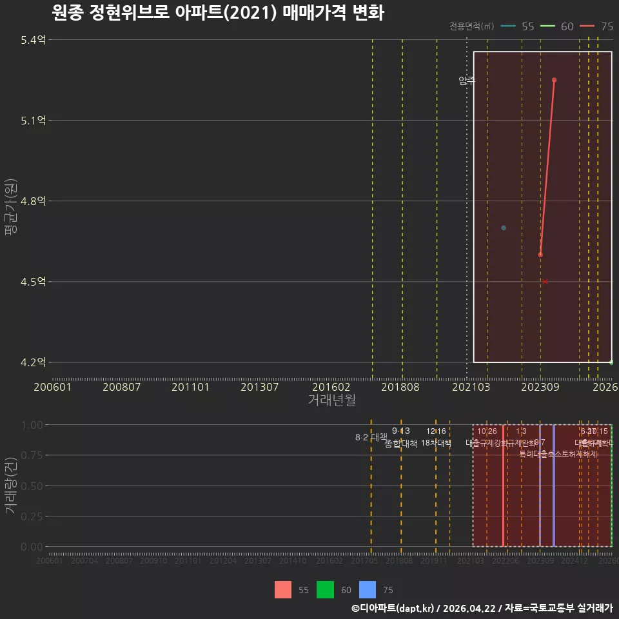This screenshot has height=619, width=619.
Task: Click the '12·16' policy date annotation
Action: [x=436, y=431]
